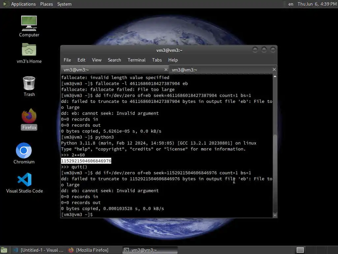Click the 'python3' command text
The image size is (338, 254).
pyautogui.click(x=105, y=137)
